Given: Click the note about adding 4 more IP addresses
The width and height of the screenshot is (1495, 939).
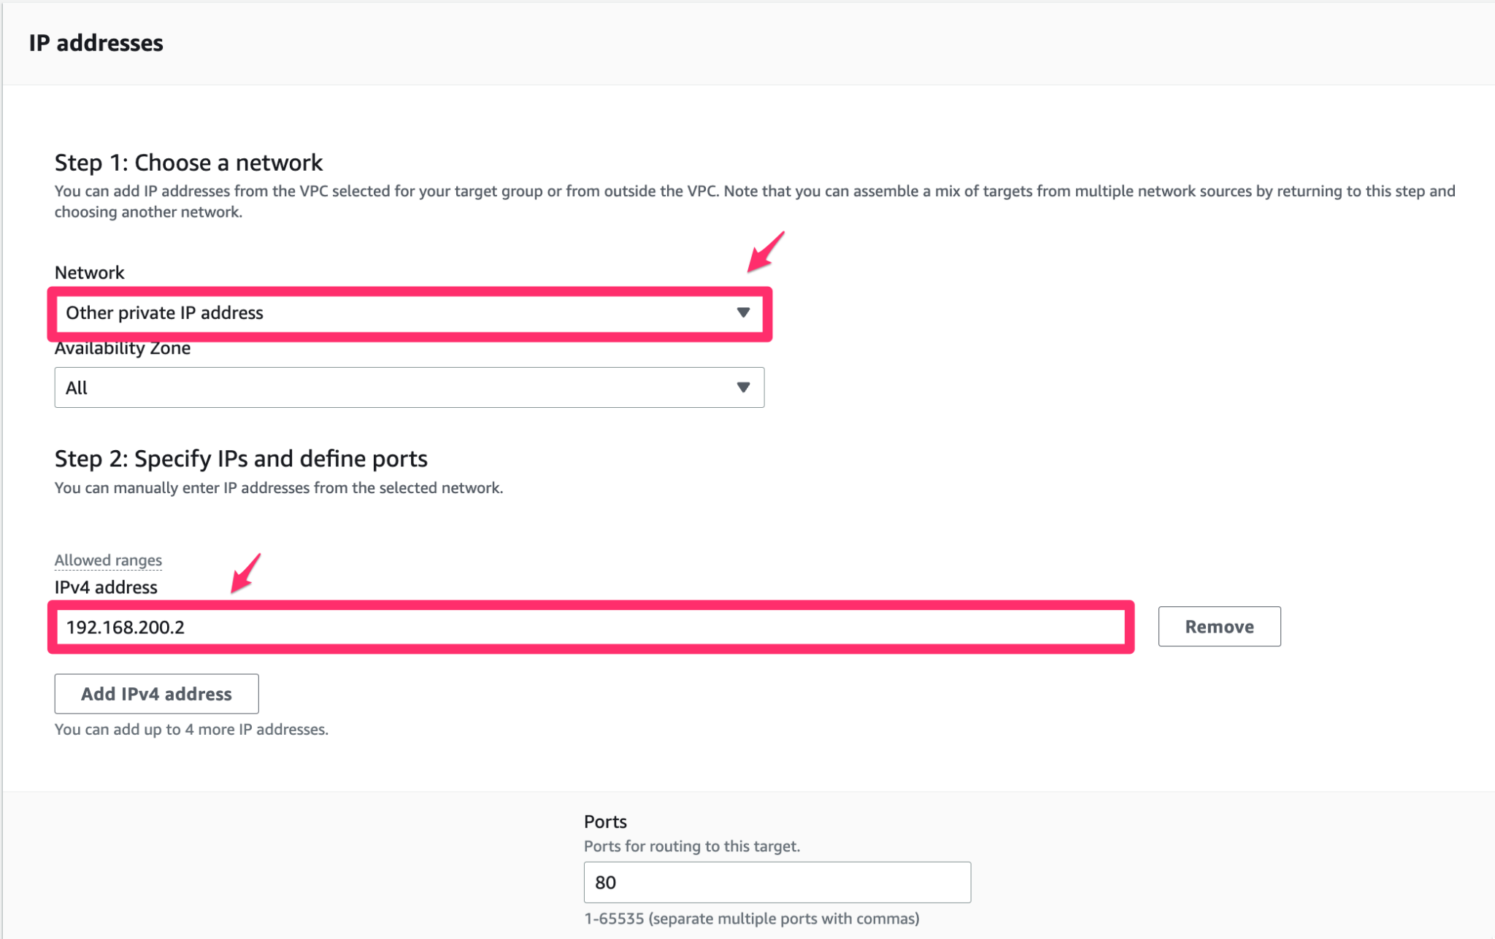Looking at the screenshot, I should (191, 729).
